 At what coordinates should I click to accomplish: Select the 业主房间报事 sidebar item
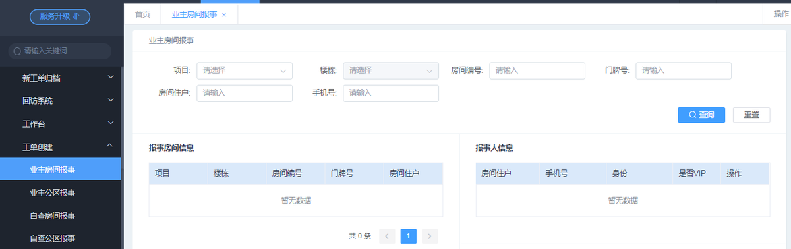coord(61,169)
